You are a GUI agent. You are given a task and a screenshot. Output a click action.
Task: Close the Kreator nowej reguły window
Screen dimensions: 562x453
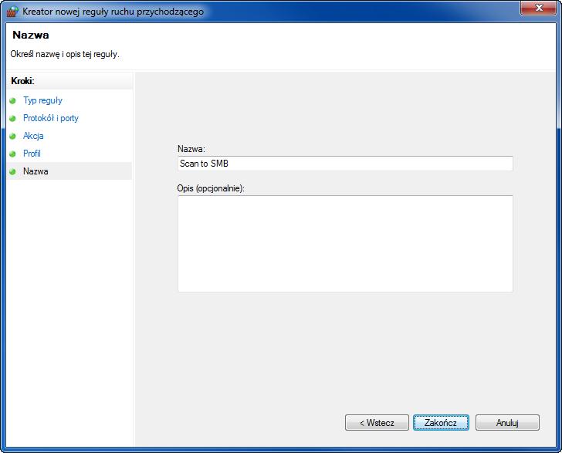pyautogui.click(x=538, y=8)
